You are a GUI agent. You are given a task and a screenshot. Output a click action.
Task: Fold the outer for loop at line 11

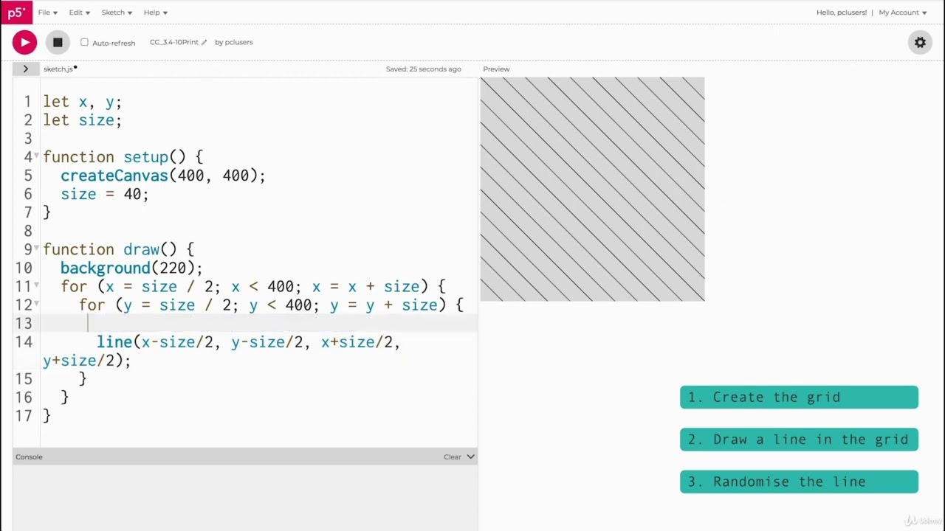pos(37,285)
